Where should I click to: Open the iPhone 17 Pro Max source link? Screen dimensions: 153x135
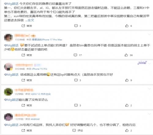(x=47, y=40)
